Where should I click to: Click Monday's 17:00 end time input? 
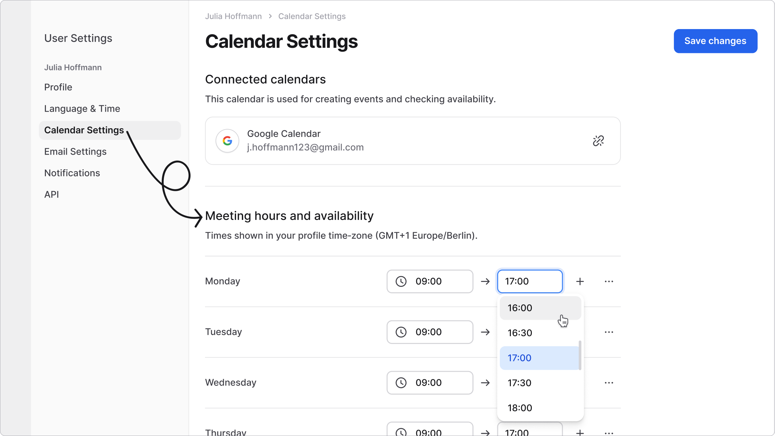pos(530,282)
